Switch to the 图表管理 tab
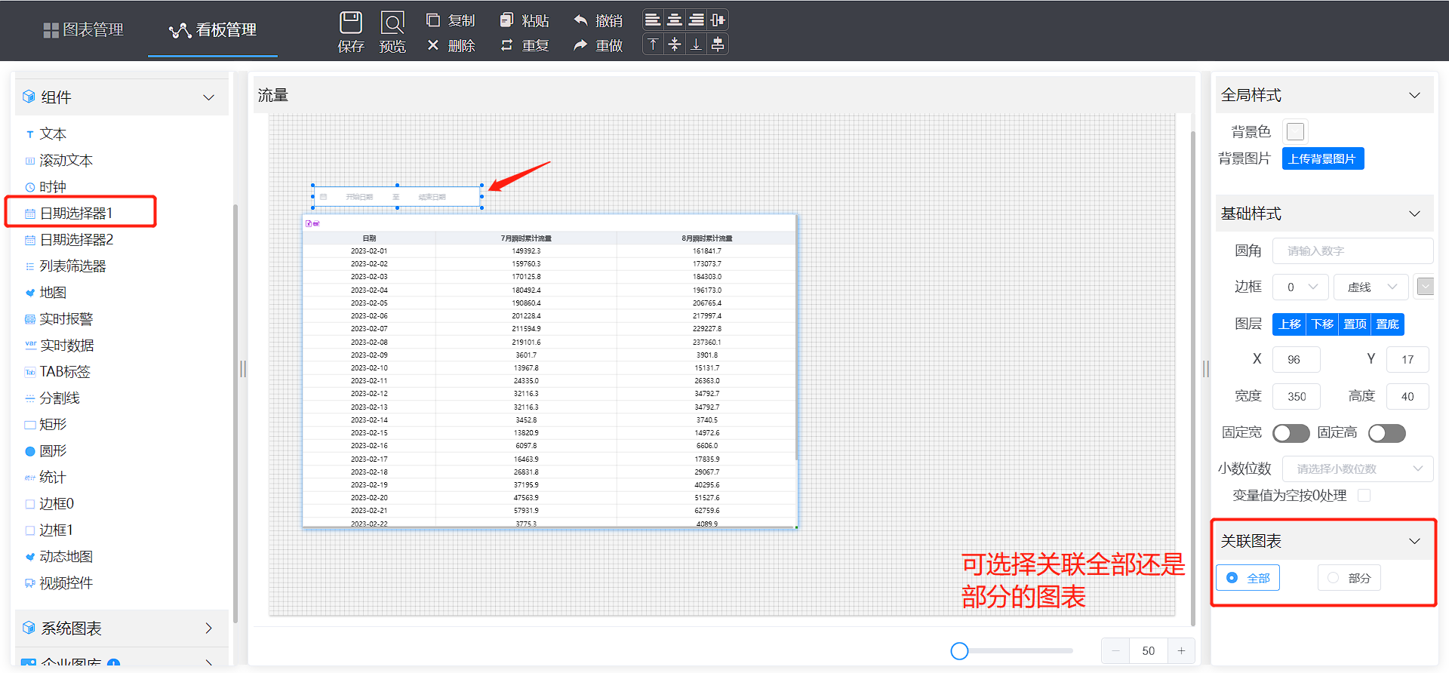This screenshot has height=673, width=1449. coord(83,29)
